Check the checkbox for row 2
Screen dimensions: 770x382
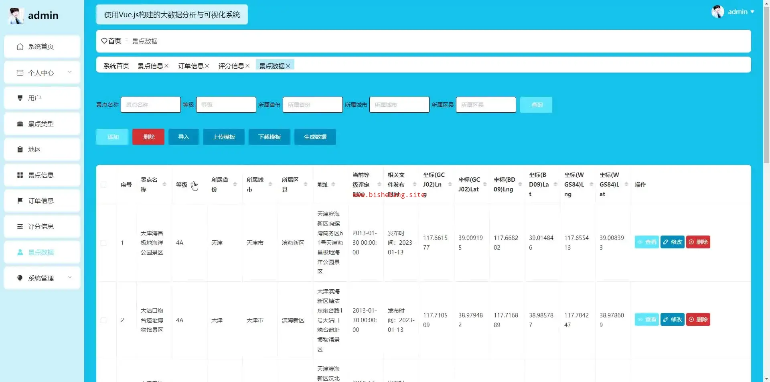(x=104, y=320)
